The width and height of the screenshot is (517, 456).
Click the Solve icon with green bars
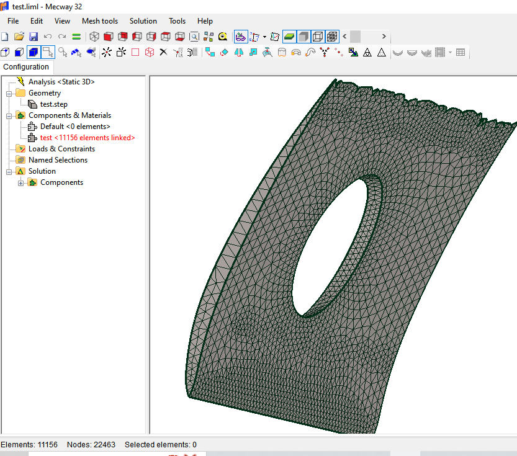click(76, 37)
